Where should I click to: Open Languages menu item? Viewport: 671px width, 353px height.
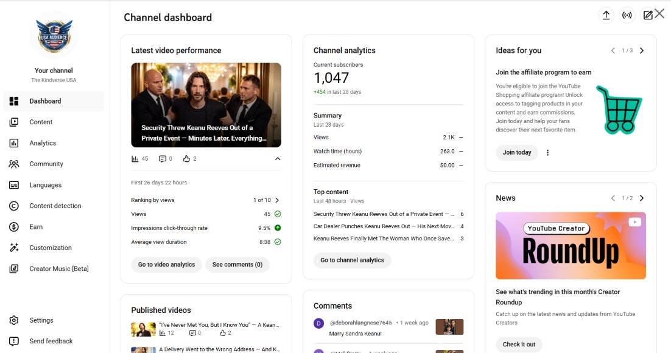(54, 185)
